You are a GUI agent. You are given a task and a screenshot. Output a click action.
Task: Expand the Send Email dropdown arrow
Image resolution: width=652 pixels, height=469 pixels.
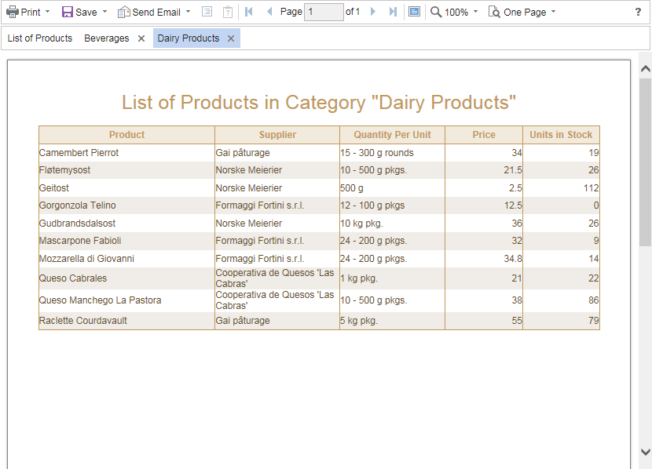pos(188,12)
